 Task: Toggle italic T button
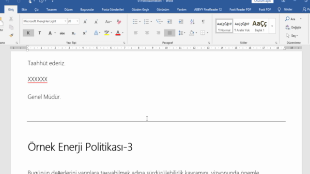click(x=40, y=33)
